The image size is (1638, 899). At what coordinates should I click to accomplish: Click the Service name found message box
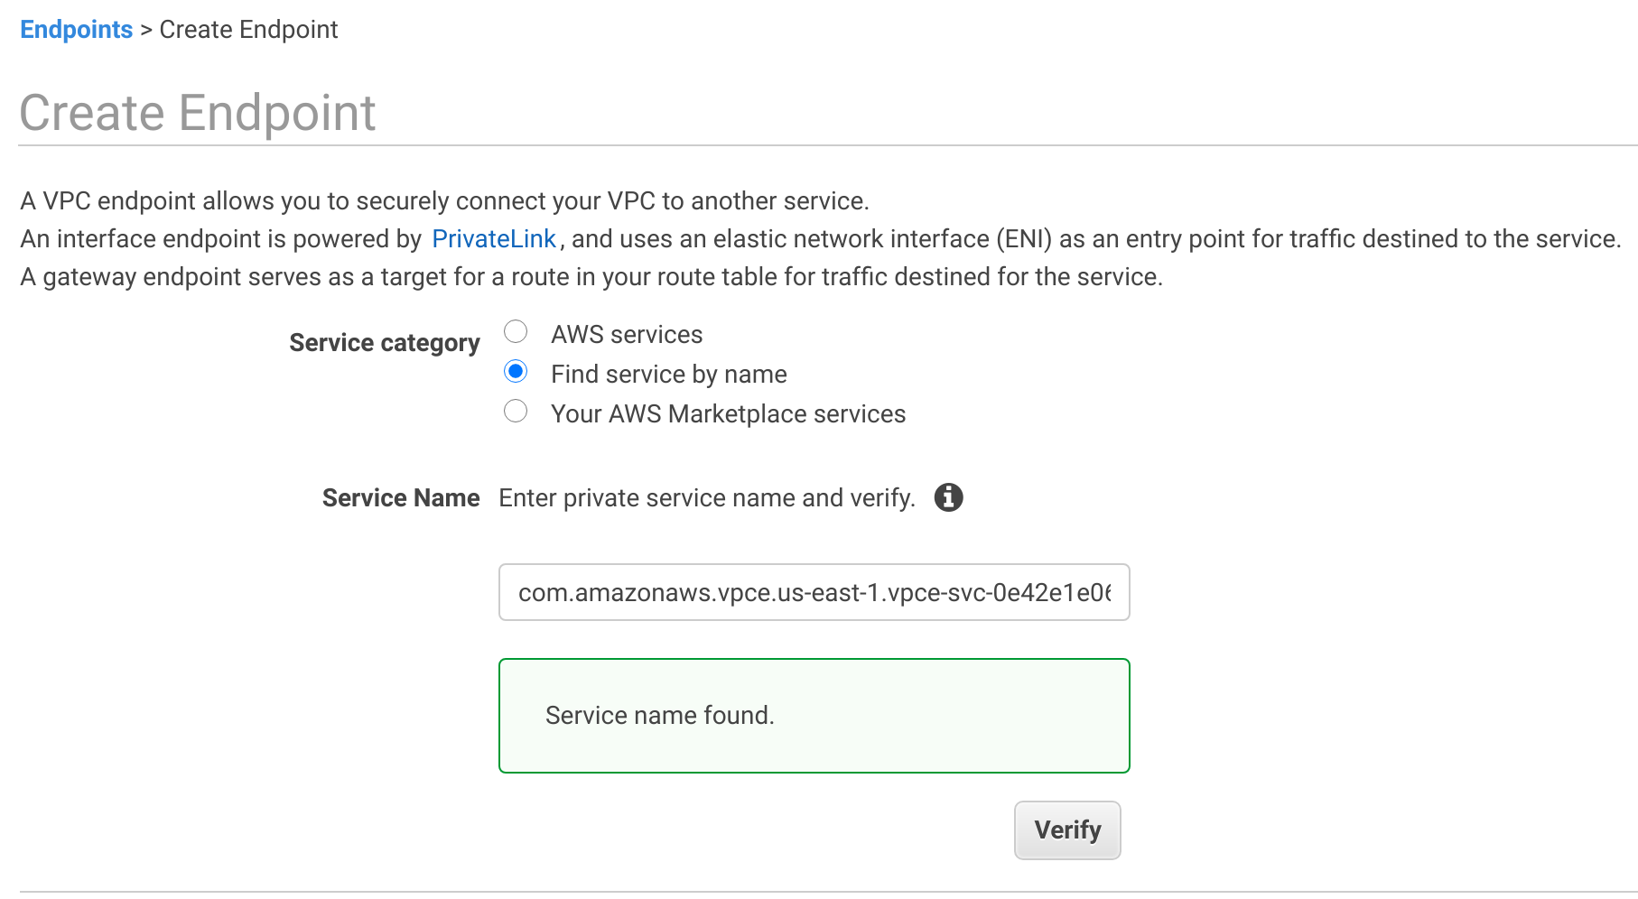click(813, 715)
